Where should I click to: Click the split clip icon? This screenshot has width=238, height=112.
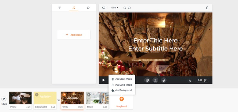point(190,80)
